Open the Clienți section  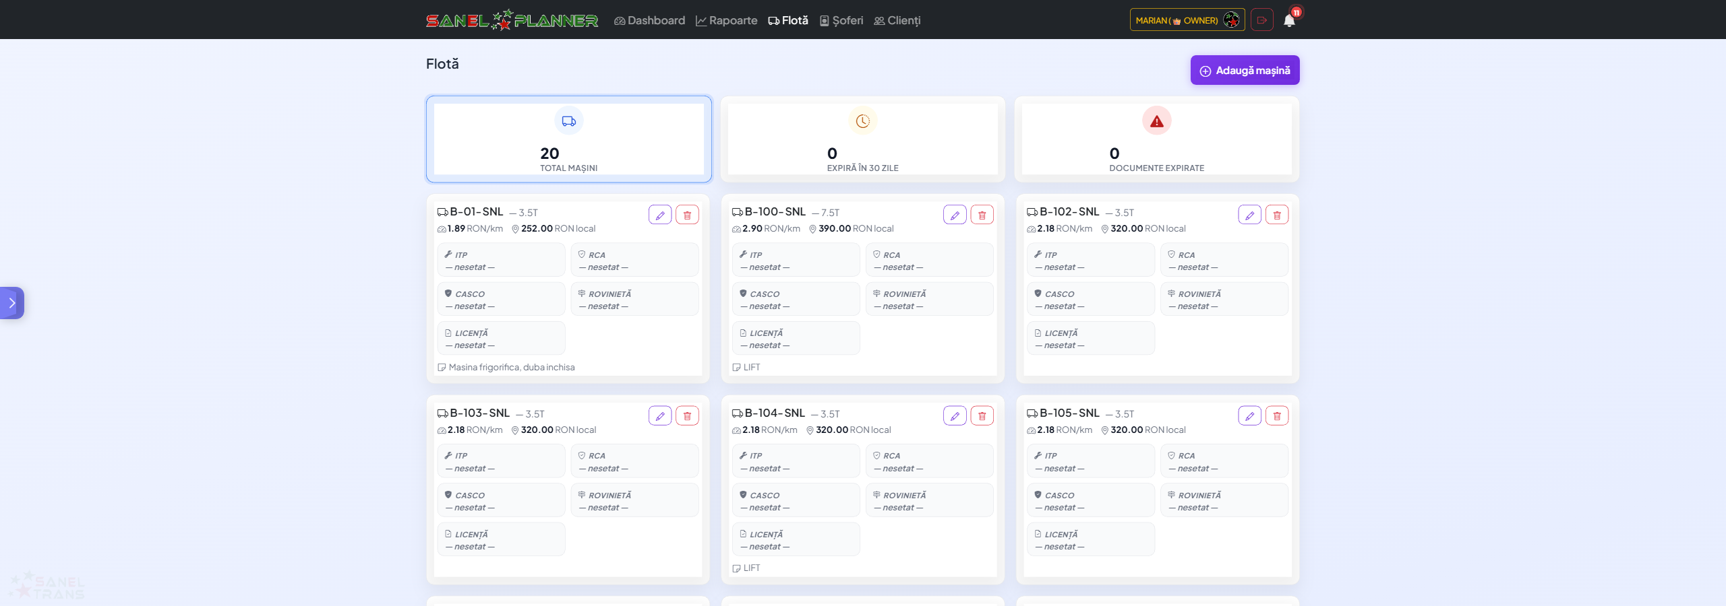coord(897,21)
